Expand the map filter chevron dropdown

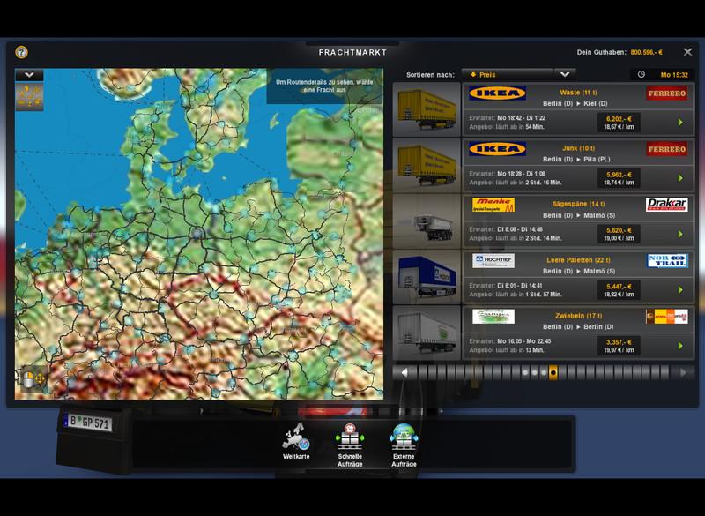point(29,76)
